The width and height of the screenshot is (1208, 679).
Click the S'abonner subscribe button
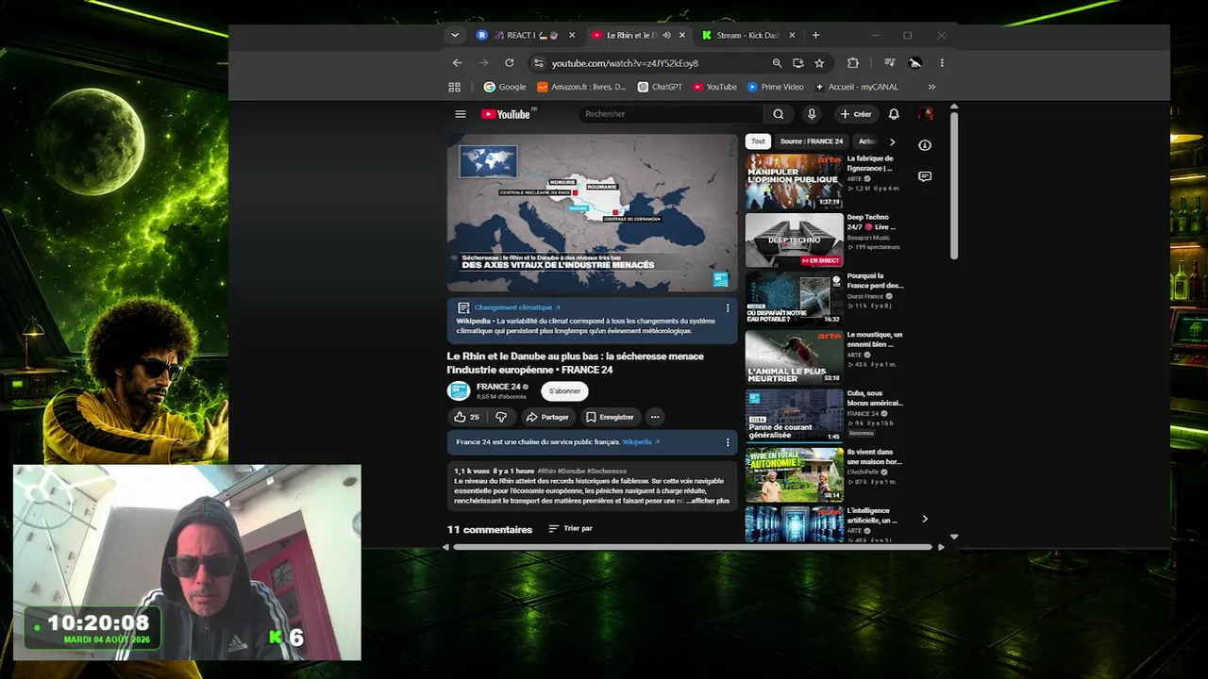564,391
